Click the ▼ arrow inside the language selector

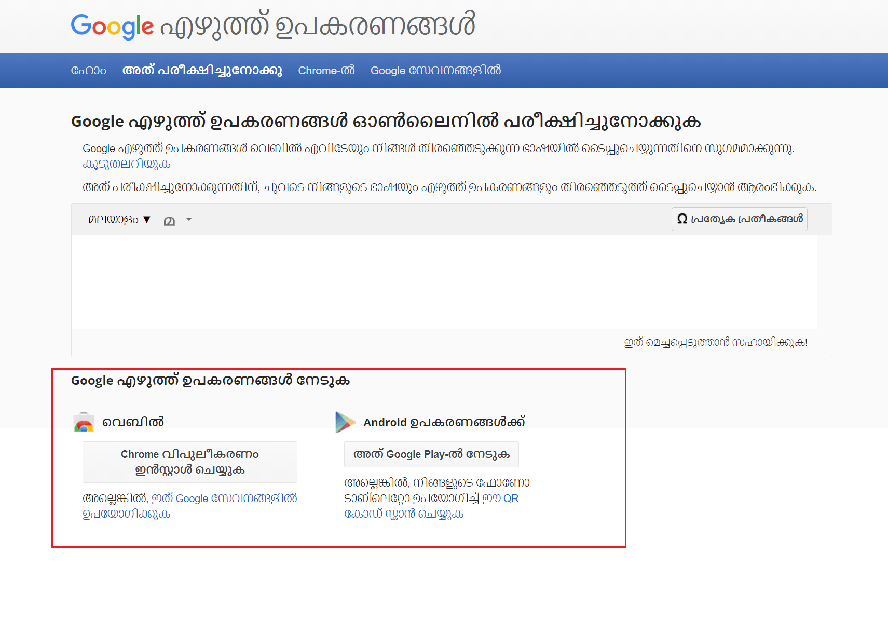click(147, 219)
